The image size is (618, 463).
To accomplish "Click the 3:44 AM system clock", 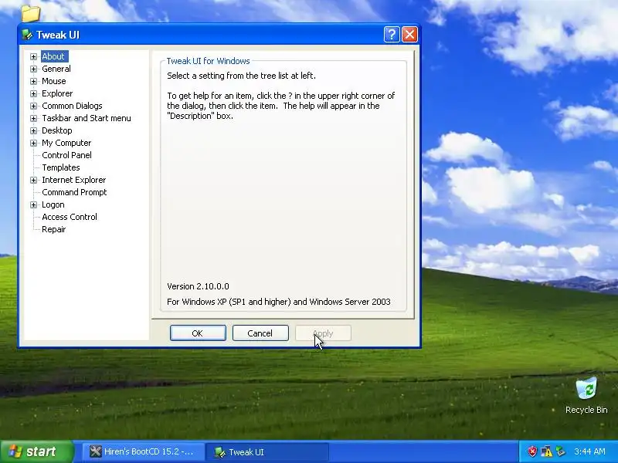I will point(589,451).
